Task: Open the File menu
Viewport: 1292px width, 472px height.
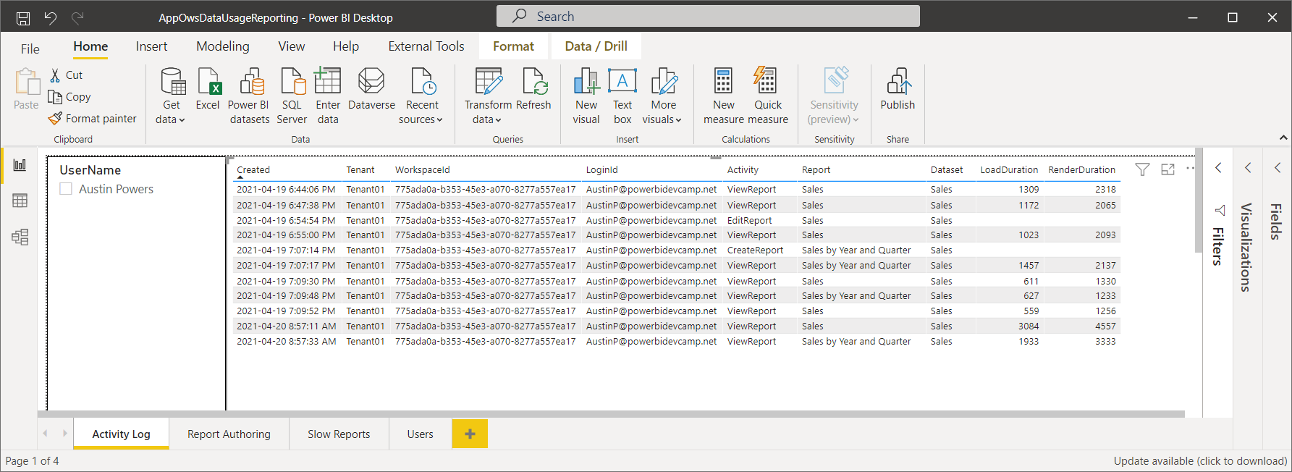Action: (30, 49)
